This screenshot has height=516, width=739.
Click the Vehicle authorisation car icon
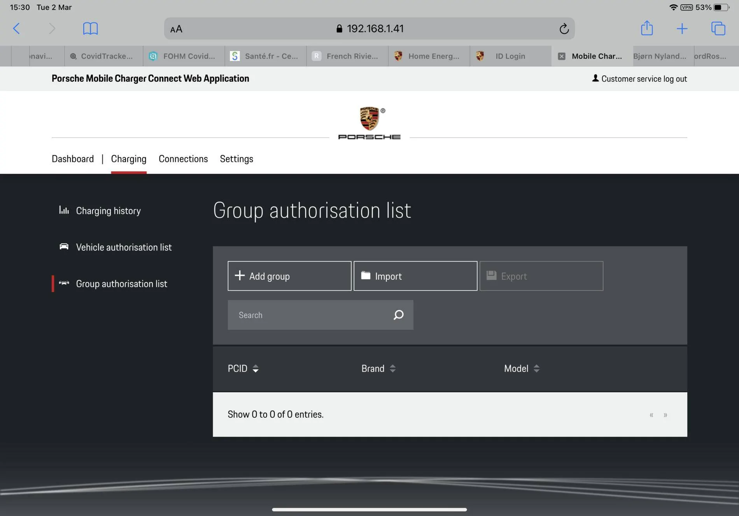pos(64,246)
